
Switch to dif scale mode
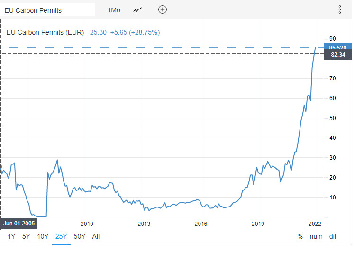point(333,236)
